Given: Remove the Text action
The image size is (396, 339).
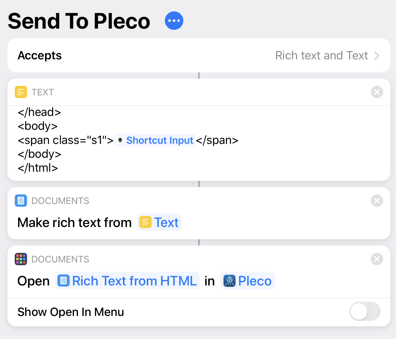Looking at the screenshot, I should pyautogui.click(x=377, y=92).
